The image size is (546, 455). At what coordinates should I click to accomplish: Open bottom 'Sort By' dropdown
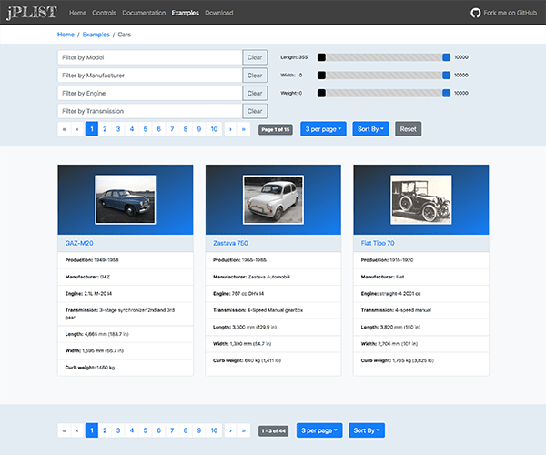point(367,430)
